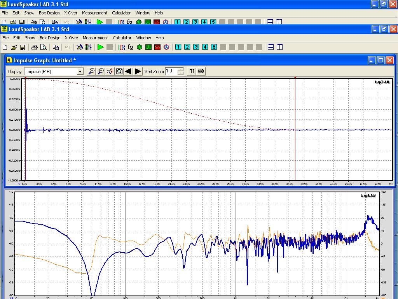Shift impulse view left with black arrow
Screen dimensions: 398x299
[x=128, y=72]
